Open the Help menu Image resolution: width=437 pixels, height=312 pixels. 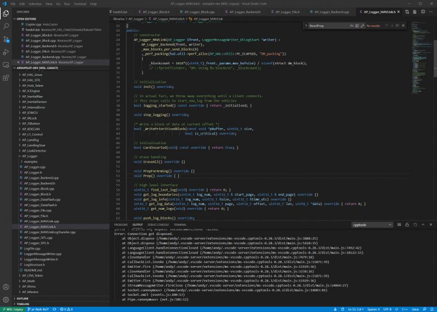93,4
